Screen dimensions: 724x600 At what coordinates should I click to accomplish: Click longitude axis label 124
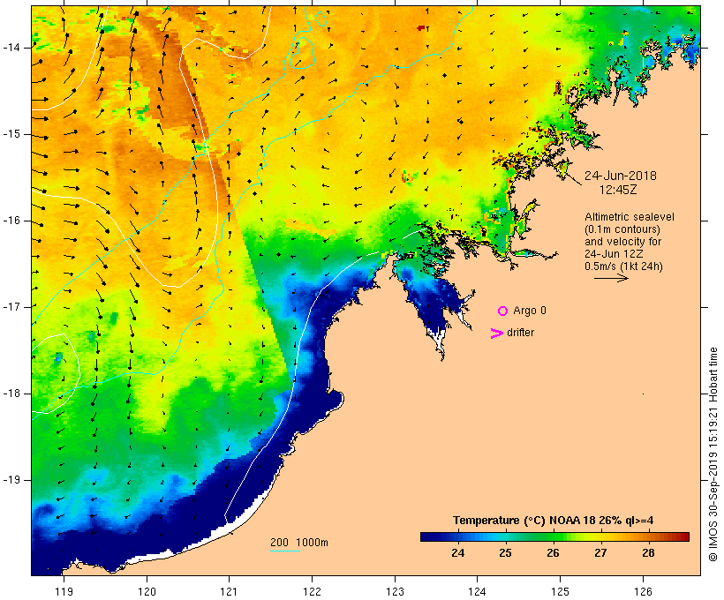click(477, 591)
